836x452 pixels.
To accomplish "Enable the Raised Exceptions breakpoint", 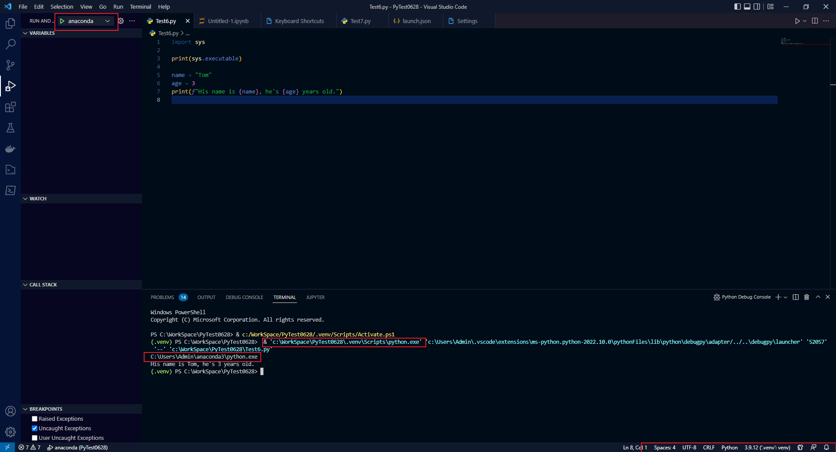I will (34, 419).
